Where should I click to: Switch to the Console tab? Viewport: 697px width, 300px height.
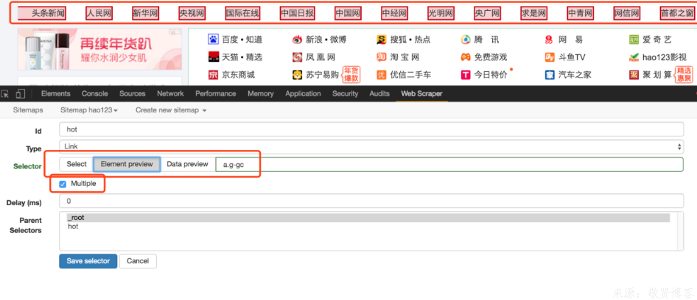coord(95,93)
